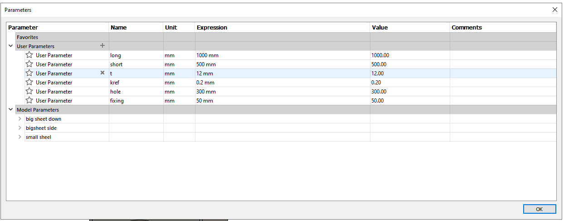The width and height of the screenshot is (564, 221).
Task: Edit the expression '0.2 mm'
Action: pyautogui.click(x=282, y=82)
